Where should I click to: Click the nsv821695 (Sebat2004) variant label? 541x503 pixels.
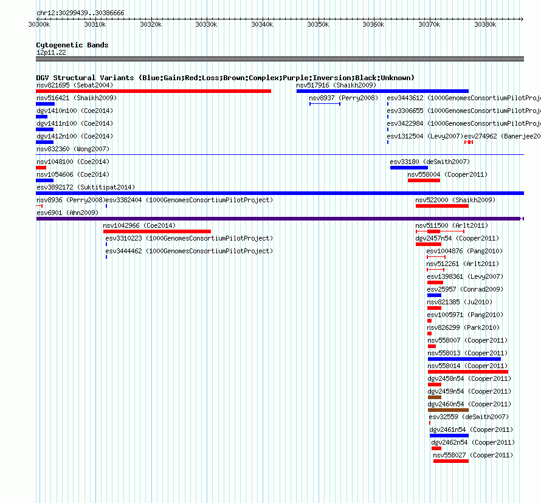point(75,85)
